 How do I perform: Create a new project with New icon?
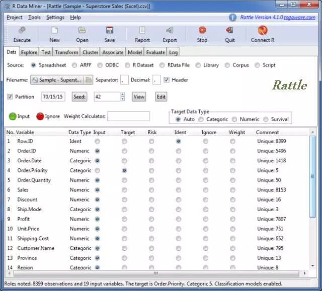(x=54, y=30)
